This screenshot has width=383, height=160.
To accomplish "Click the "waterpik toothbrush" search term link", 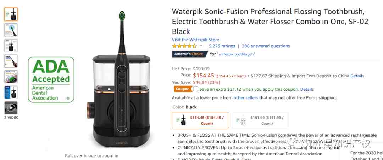I will [x=236, y=54].
